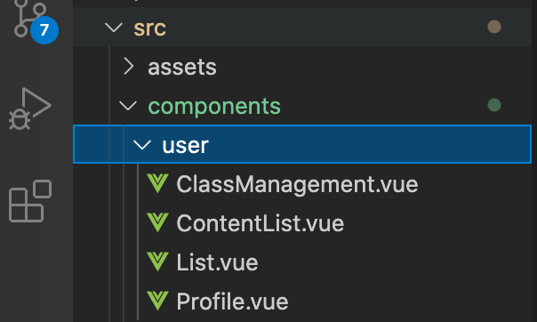Open the Source Control view
The image size is (537, 322).
(x=29, y=19)
